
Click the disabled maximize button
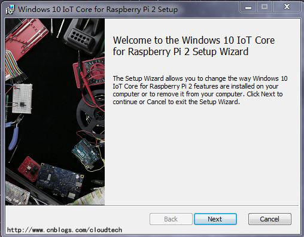pyautogui.click(x=265, y=7)
